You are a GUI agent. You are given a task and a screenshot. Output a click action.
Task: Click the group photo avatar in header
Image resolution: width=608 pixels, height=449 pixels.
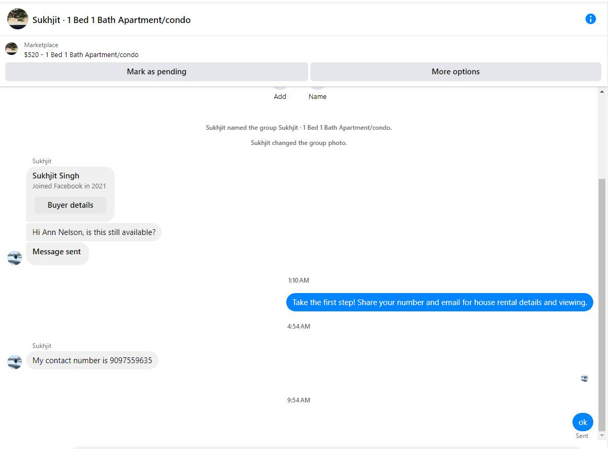tap(17, 19)
